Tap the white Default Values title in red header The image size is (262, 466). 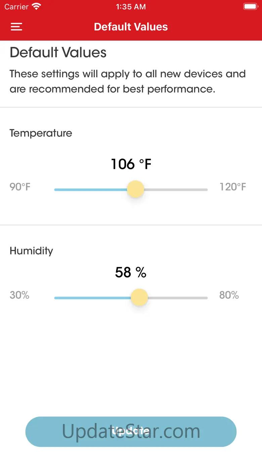click(x=131, y=27)
